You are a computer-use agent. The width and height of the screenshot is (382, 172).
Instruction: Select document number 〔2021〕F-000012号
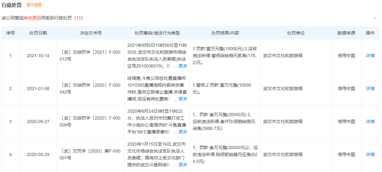pyautogui.click(x=91, y=56)
